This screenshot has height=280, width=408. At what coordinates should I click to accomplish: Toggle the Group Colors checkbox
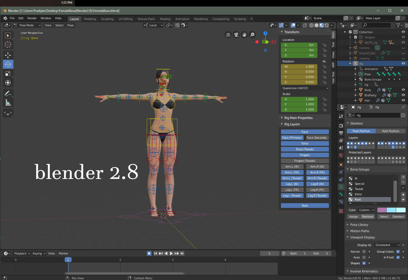(x=398, y=252)
